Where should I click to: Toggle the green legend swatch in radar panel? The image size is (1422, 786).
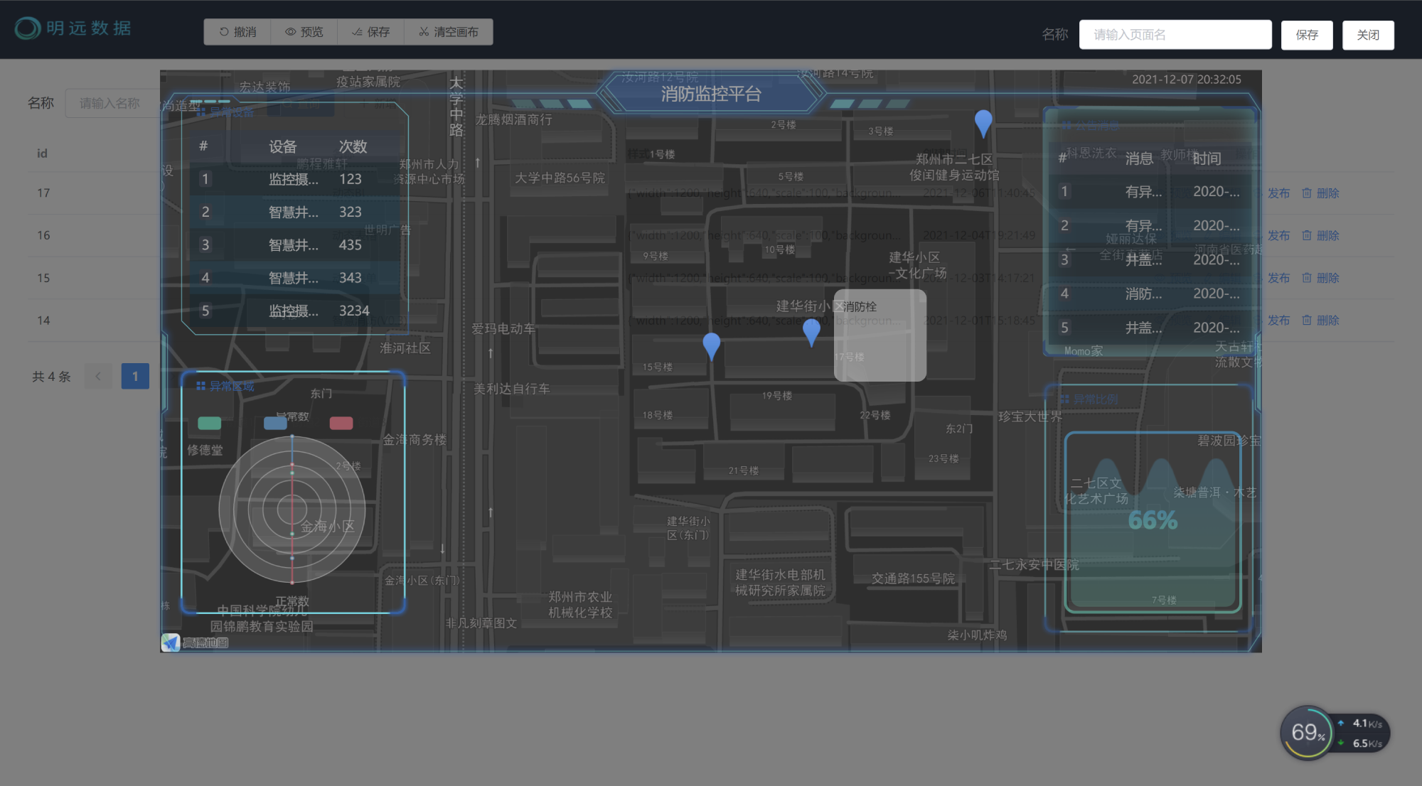pos(209,423)
